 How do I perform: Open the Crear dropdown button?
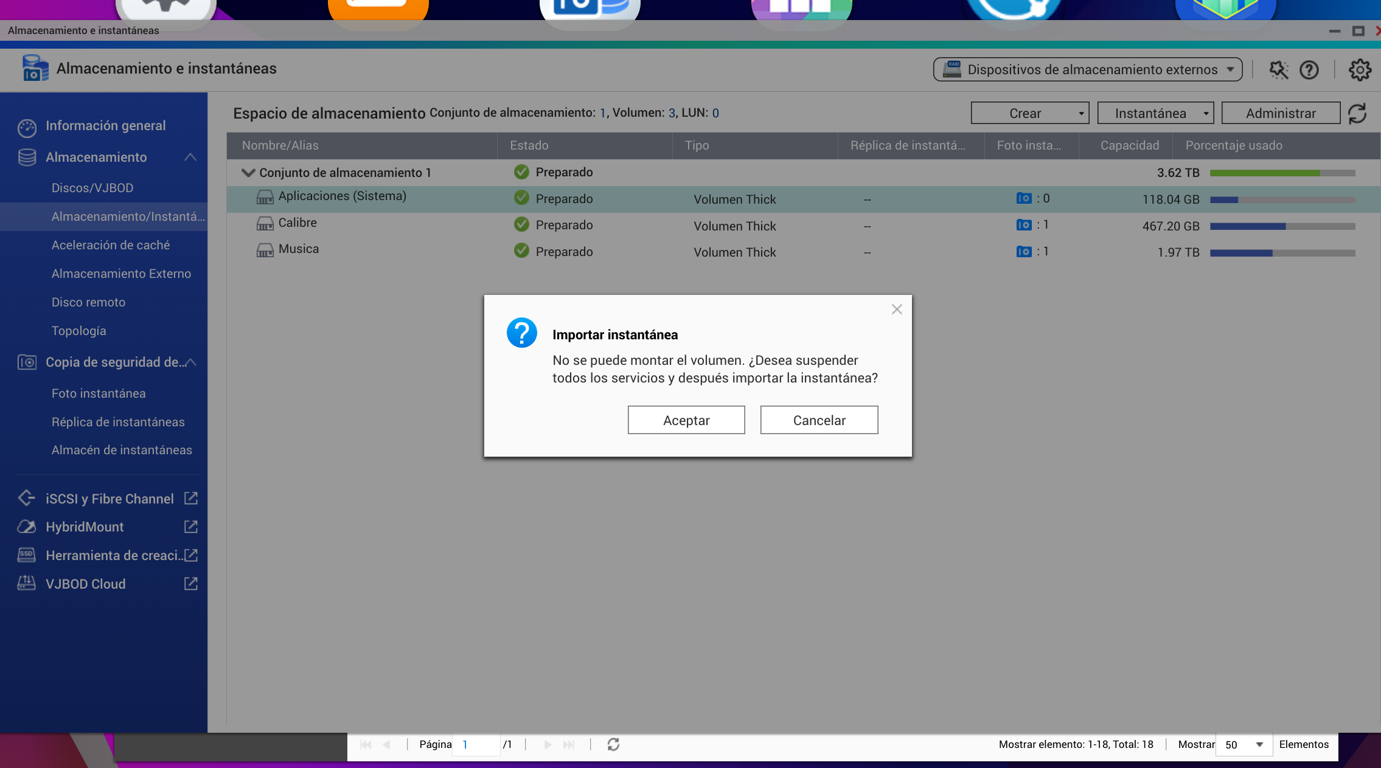1029,113
